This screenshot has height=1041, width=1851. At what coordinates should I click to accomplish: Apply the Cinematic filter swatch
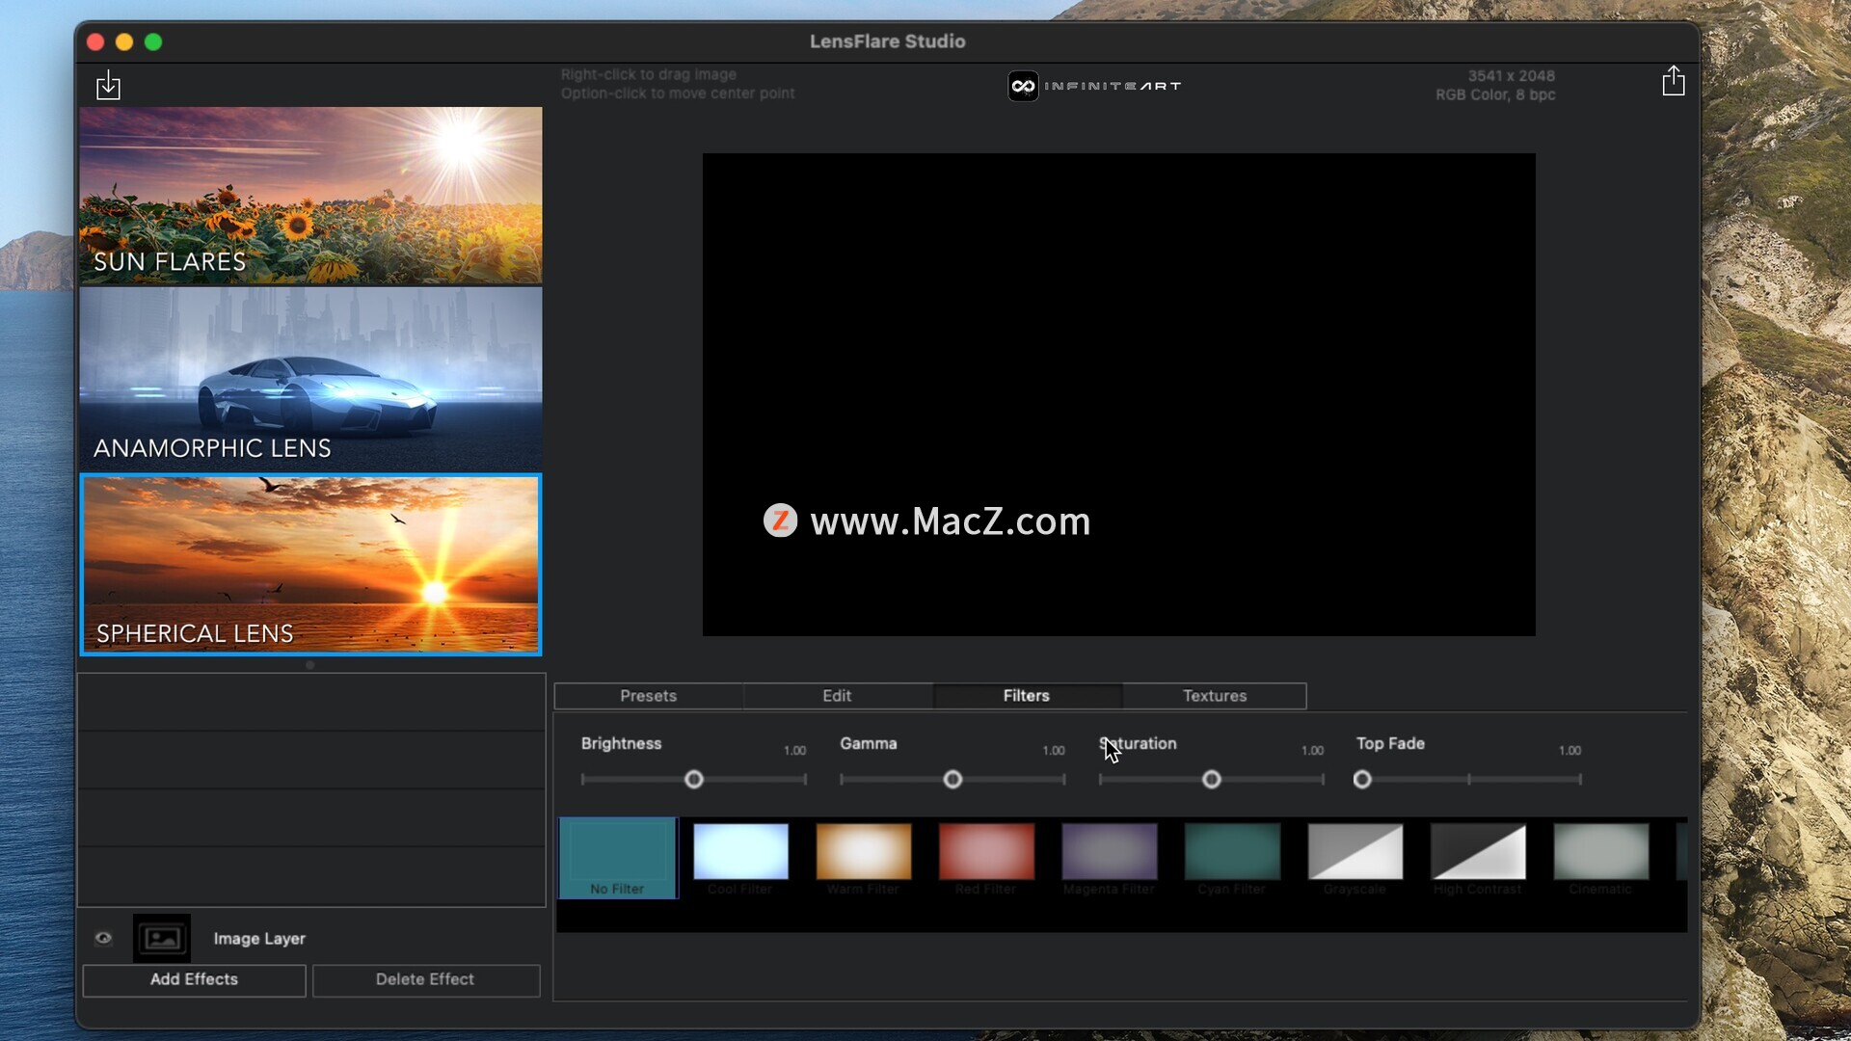(1601, 851)
